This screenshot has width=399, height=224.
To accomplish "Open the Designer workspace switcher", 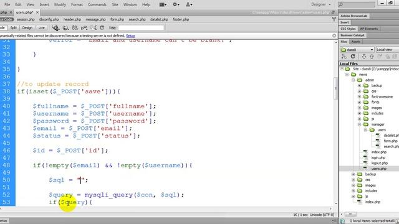I will point(321,4).
